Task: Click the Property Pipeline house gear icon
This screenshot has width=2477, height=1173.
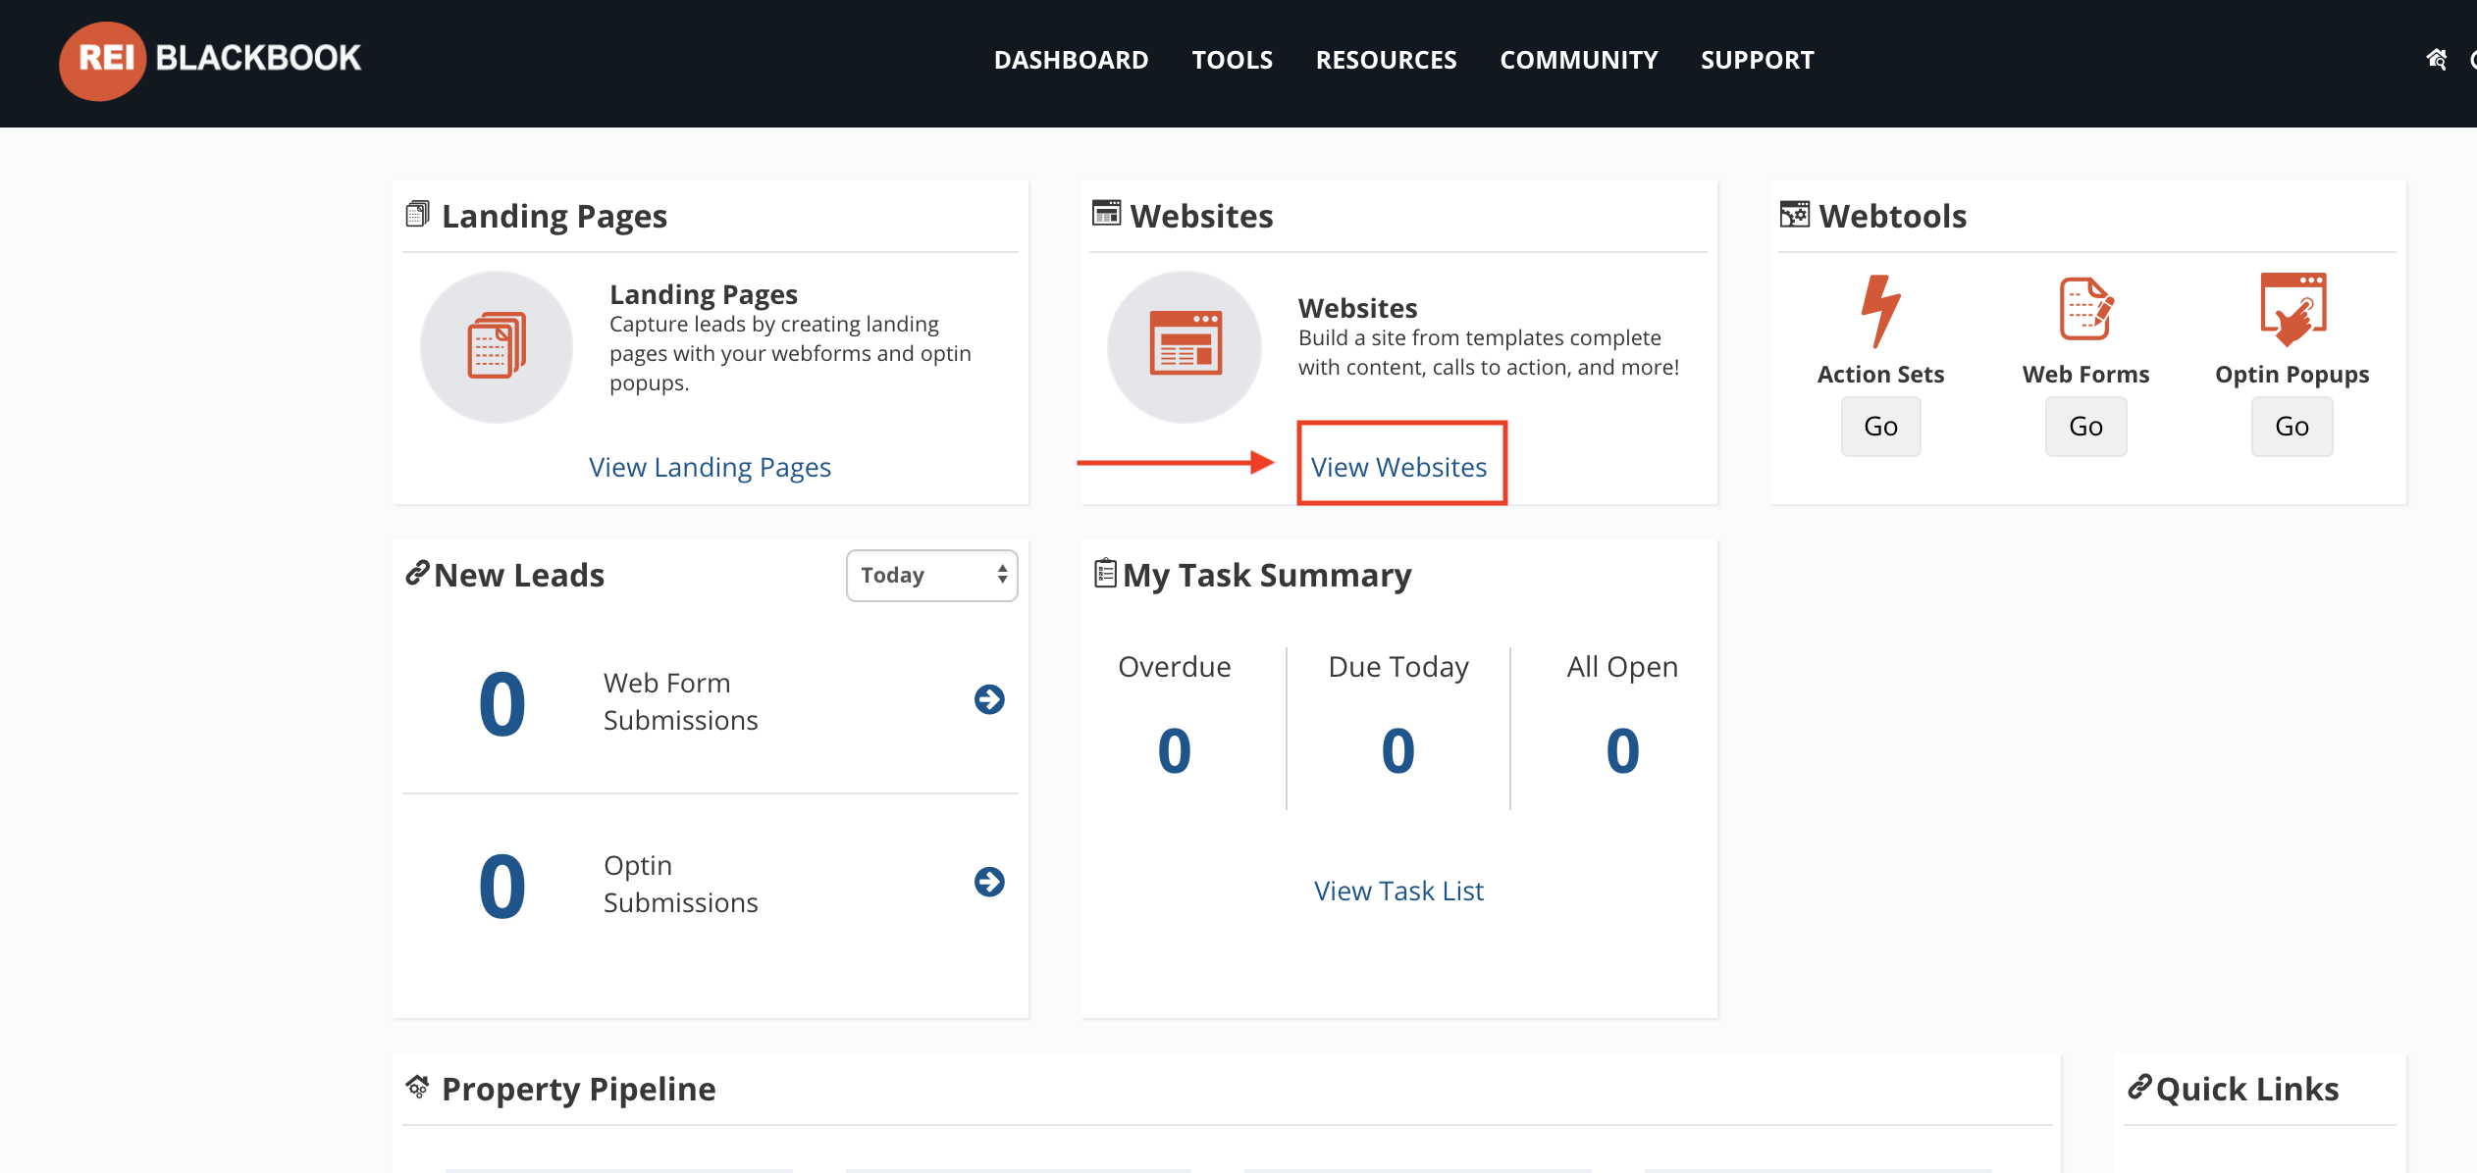Action: [417, 1087]
